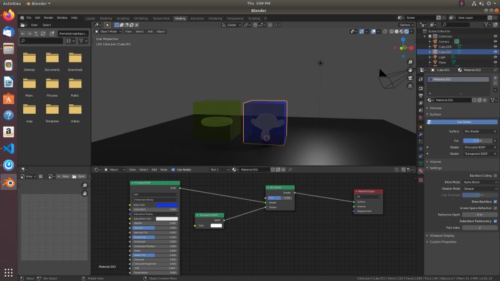Screen dimensions: 500x281
Task: Select rendered viewport shading mode
Action: (407, 32)
